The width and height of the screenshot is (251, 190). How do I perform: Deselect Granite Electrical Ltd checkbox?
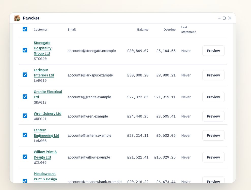[25, 97]
